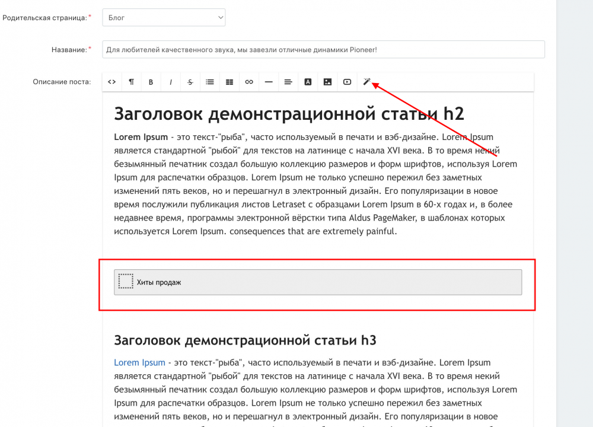Insert a video with the video icon

347,82
